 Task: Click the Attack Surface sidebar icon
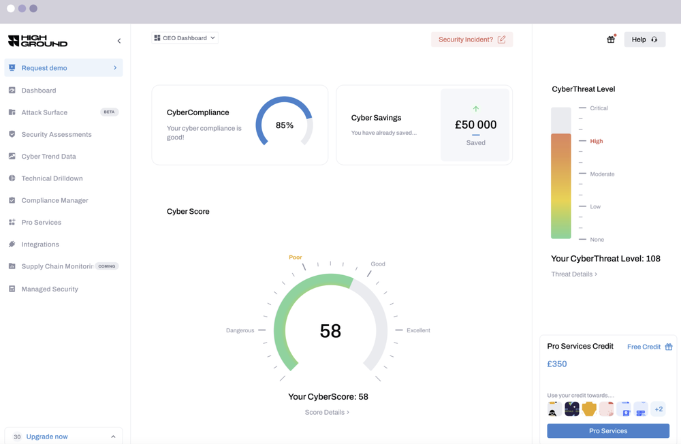click(12, 112)
